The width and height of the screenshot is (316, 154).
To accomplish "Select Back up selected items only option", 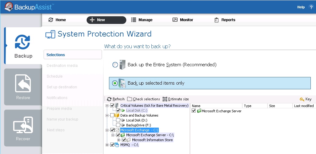I will [115, 83].
